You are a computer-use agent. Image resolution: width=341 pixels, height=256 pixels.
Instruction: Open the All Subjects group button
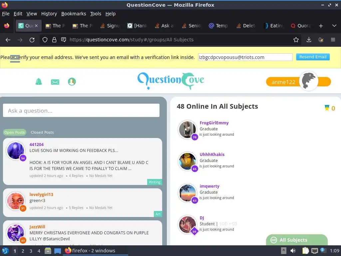click(x=297, y=240)
